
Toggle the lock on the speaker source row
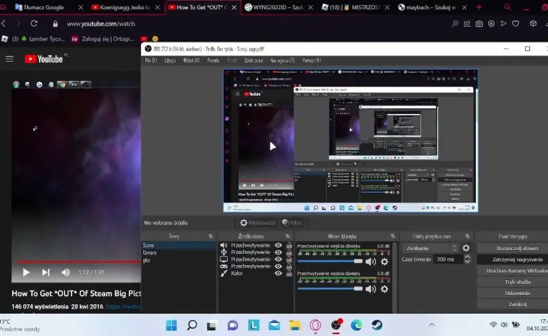pos(289,245)
